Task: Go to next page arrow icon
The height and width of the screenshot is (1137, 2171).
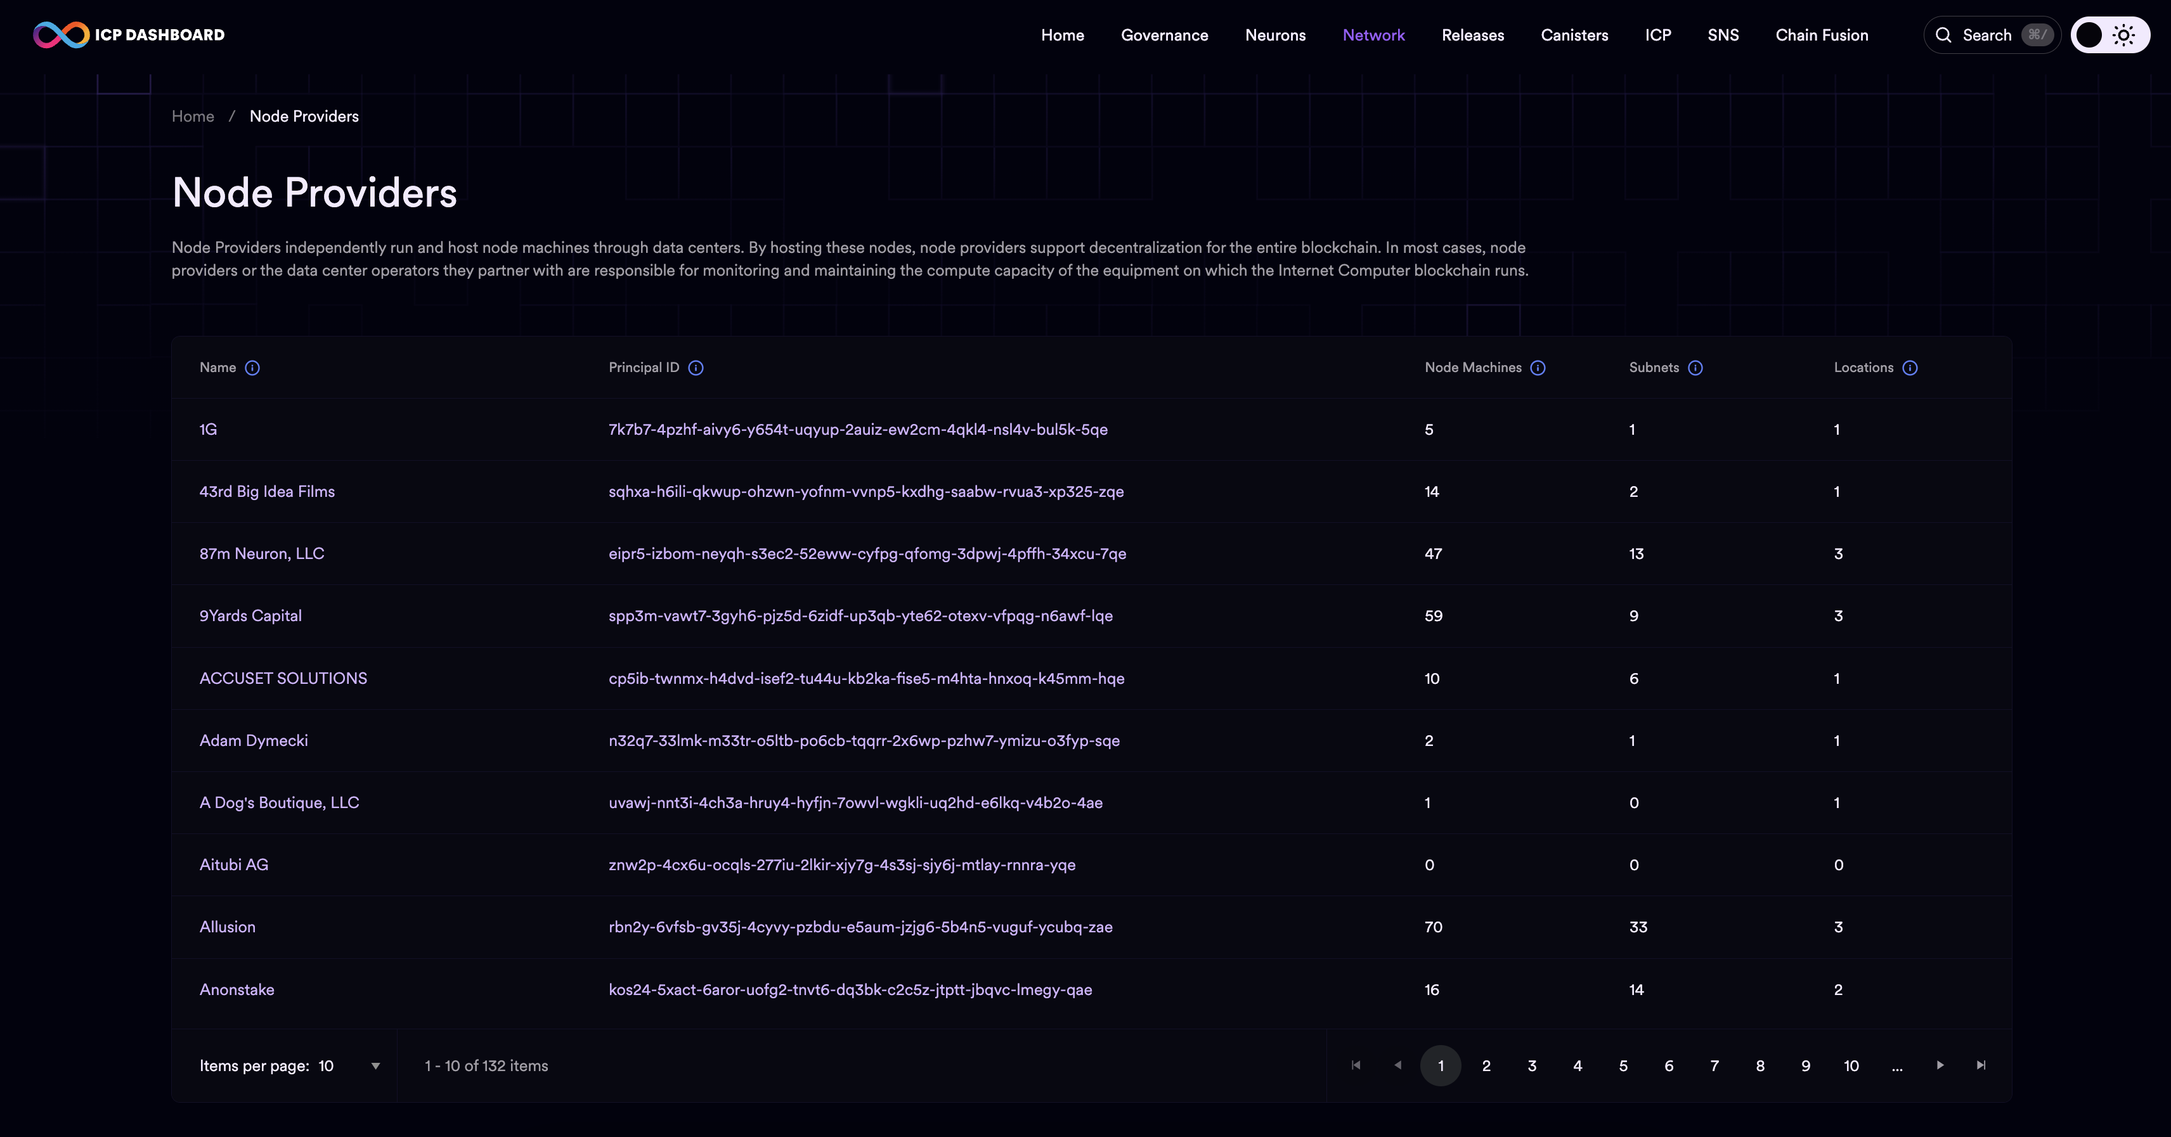Action: click(1940, 1065)
